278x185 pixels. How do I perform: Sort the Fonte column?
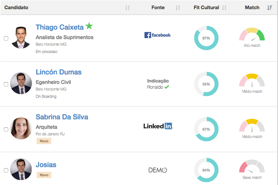coord(178,8)
